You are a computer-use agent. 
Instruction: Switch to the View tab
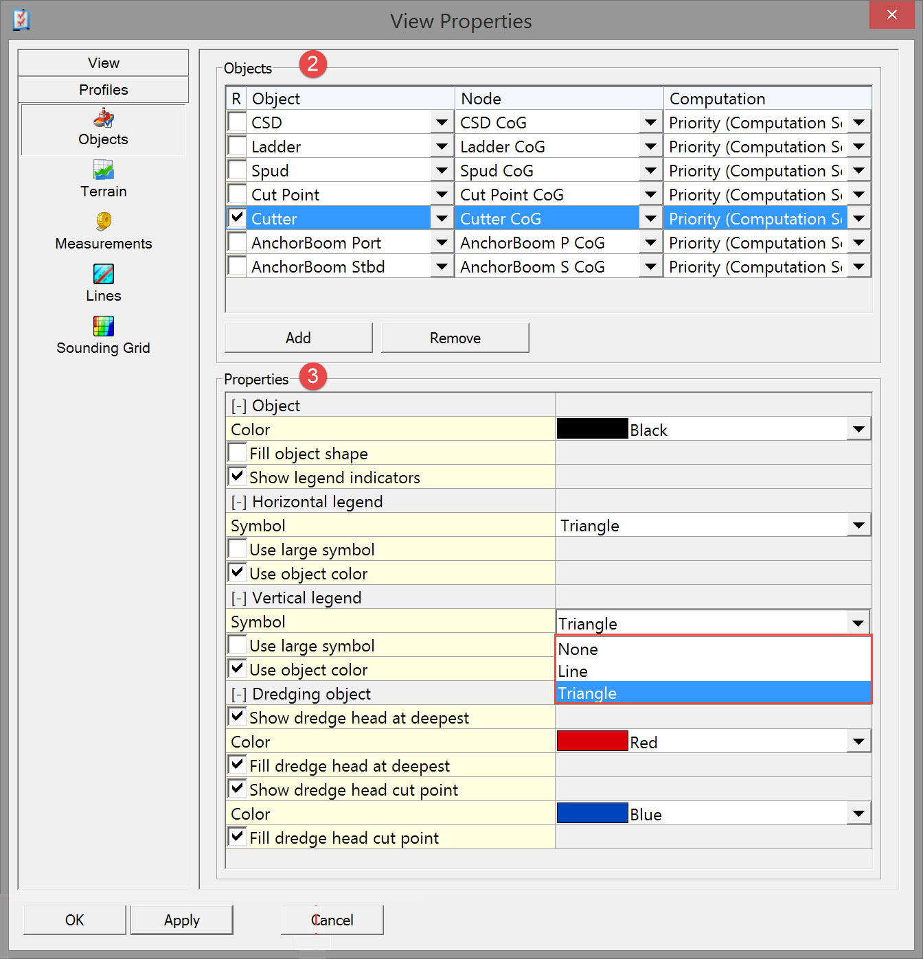point(103,63)
